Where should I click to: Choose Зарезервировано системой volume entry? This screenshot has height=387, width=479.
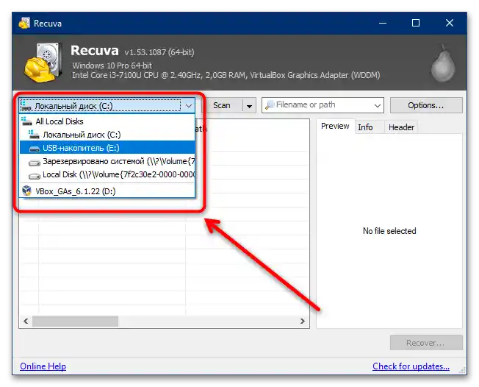click(107, 161)
